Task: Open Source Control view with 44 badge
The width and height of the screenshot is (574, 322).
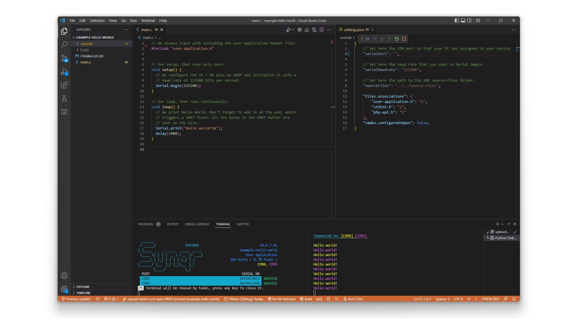Action: (x=64, y=58)
